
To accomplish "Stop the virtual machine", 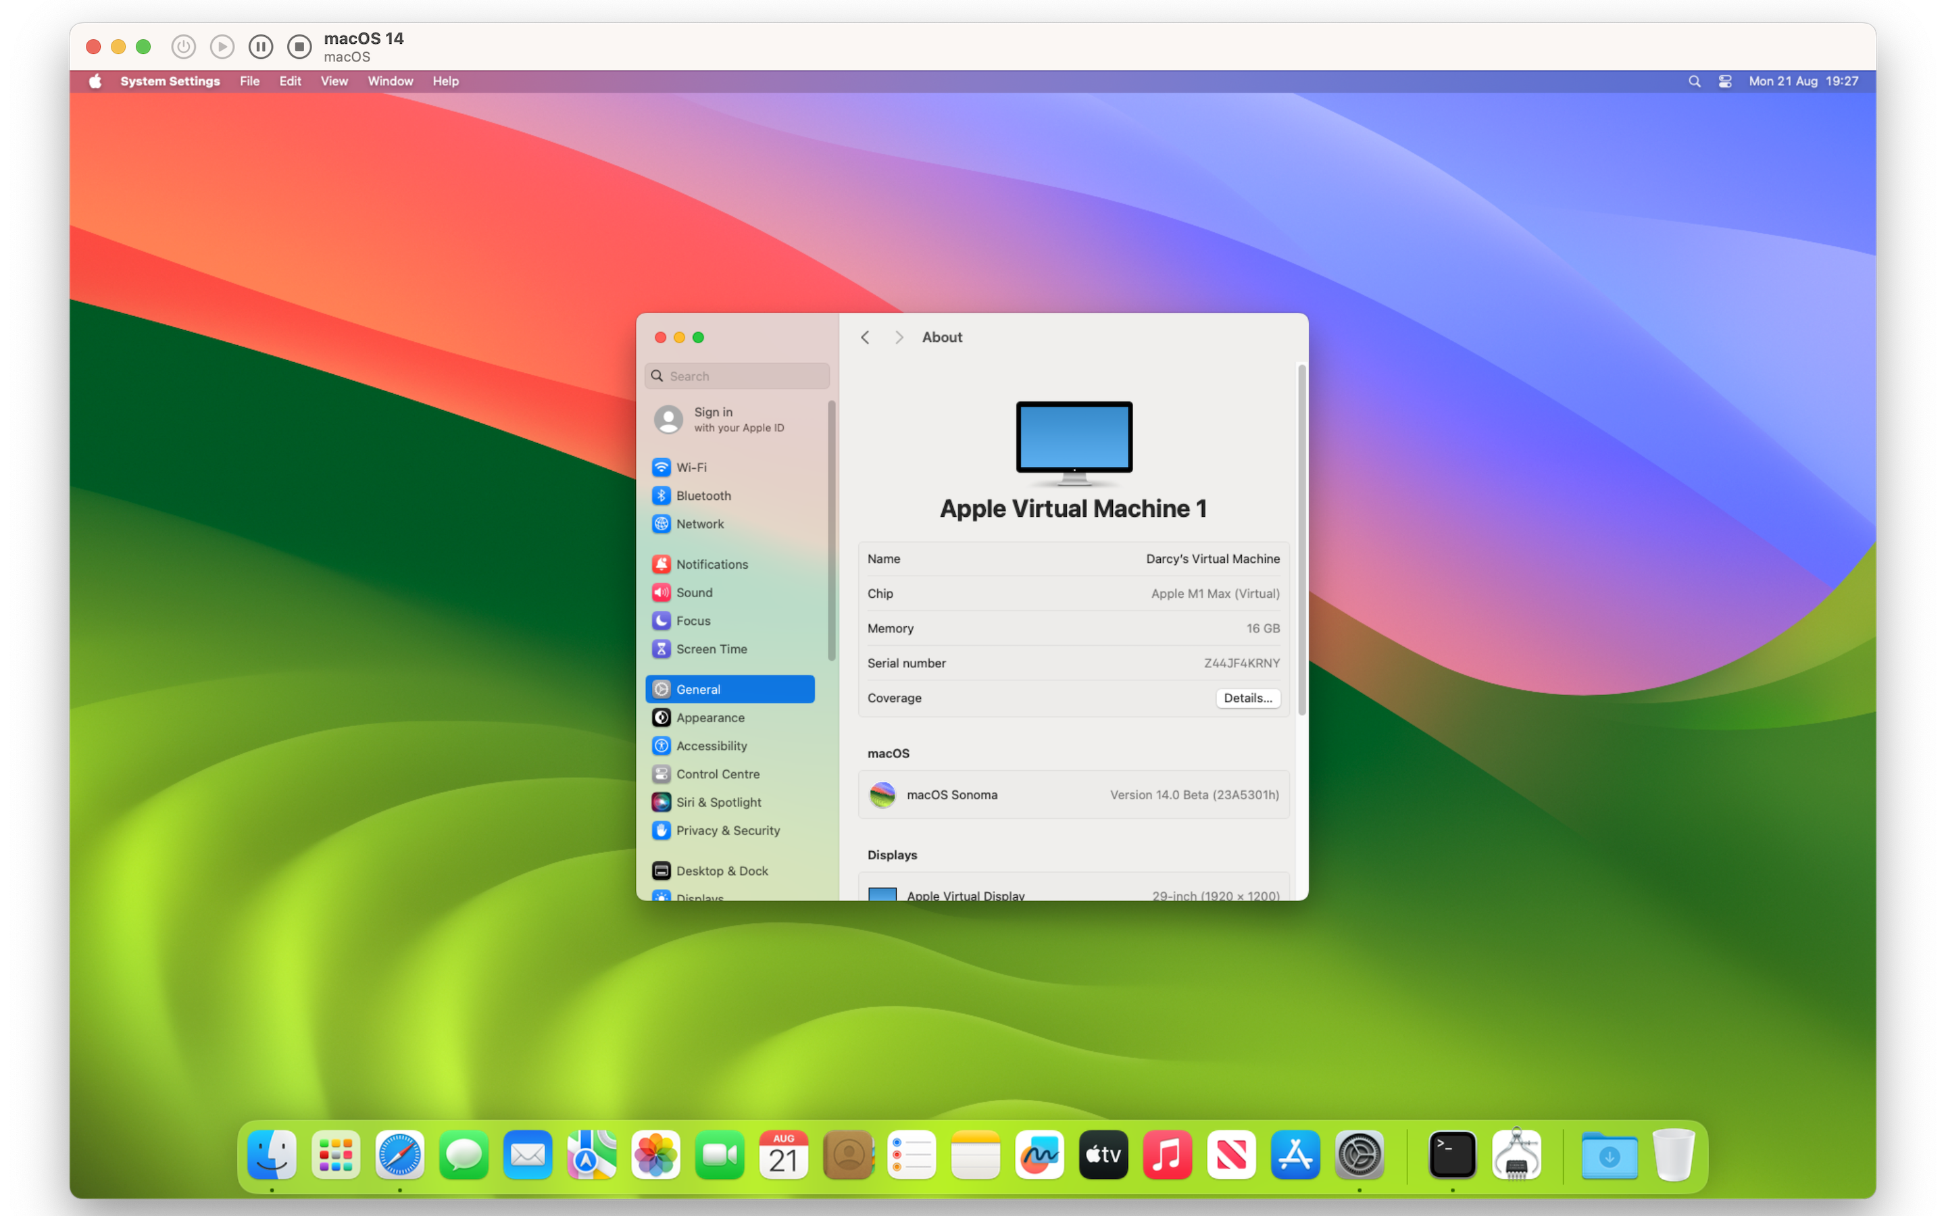I will click(x=299, y=47).
